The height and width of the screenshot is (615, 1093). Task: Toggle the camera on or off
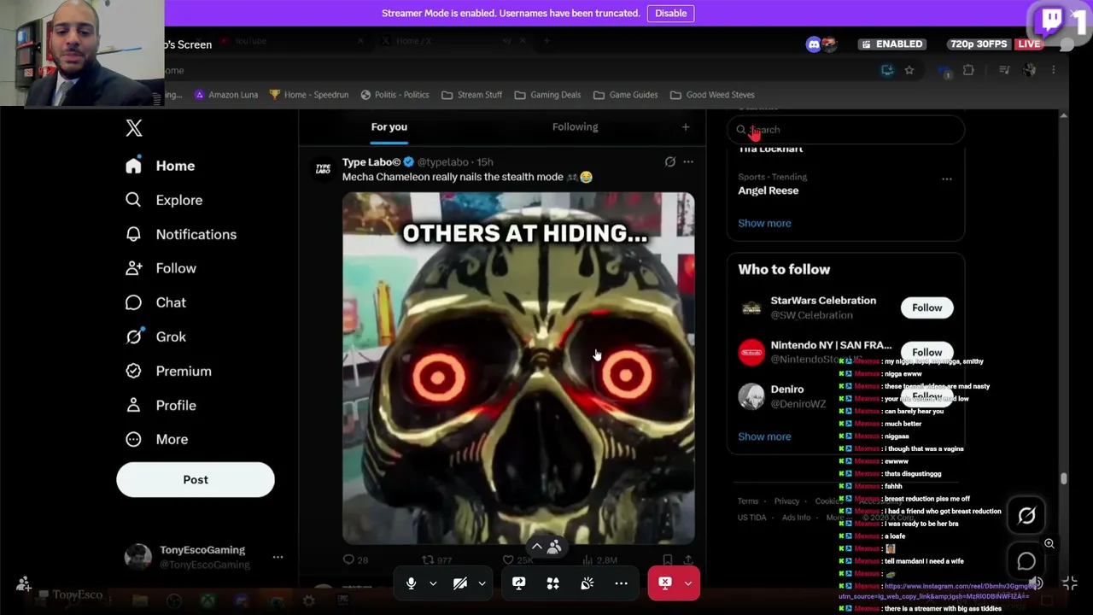tap(460, 583)
